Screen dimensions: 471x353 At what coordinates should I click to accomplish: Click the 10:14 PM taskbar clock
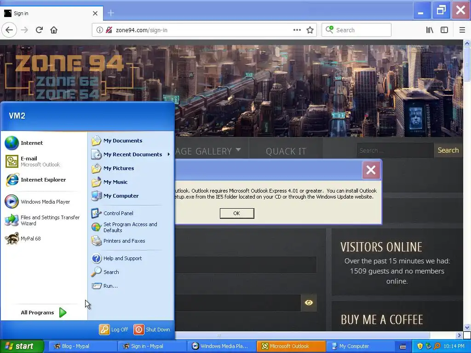454,347
